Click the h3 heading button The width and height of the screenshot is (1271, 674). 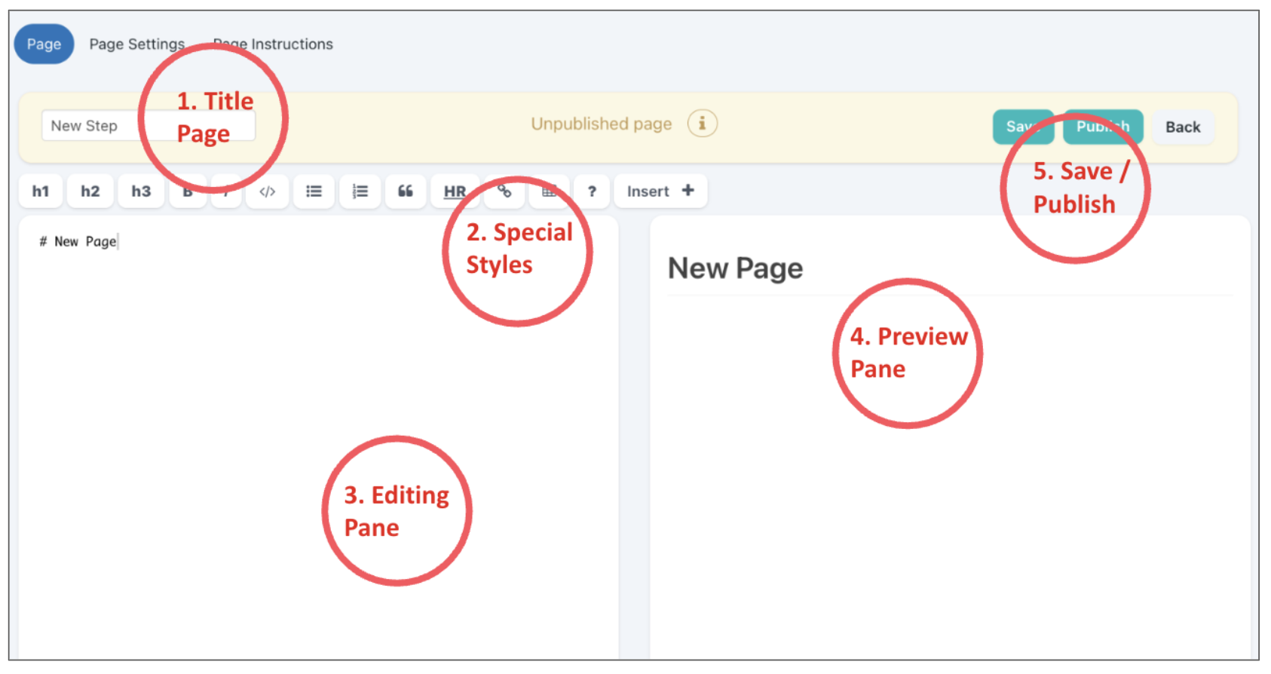141,191
